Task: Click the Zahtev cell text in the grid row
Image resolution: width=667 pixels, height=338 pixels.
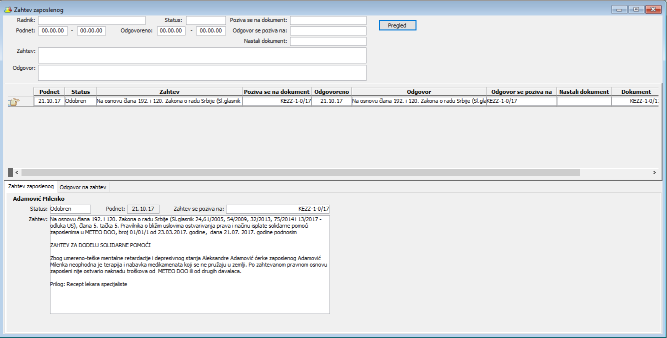Action: (x=169, y=101)
